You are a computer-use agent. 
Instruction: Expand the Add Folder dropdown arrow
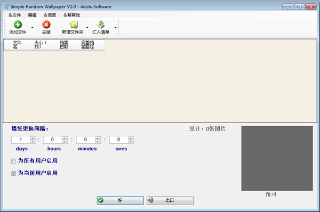[x=87, y=28]
